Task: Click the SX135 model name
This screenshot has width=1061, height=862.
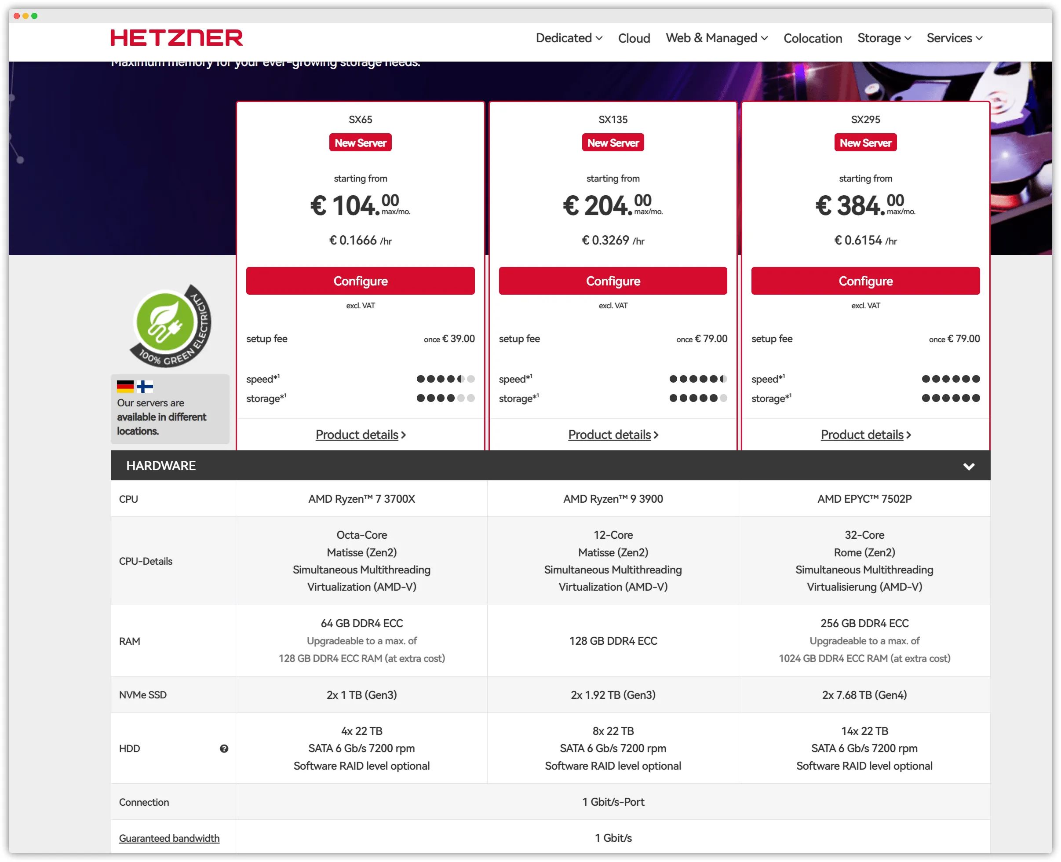Action: pyautogui.click(x=613, y=120)
